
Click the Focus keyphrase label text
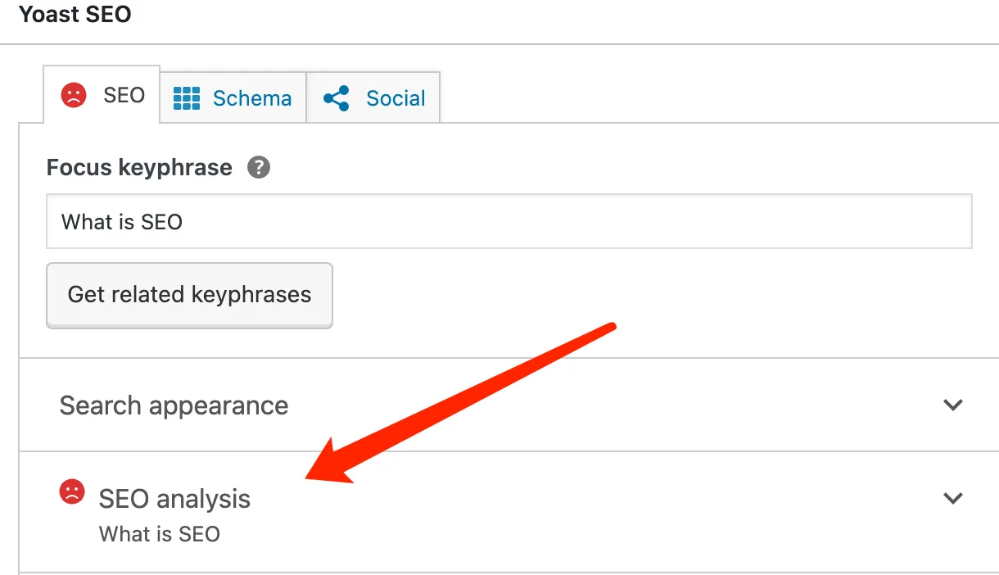click(139, 168)
